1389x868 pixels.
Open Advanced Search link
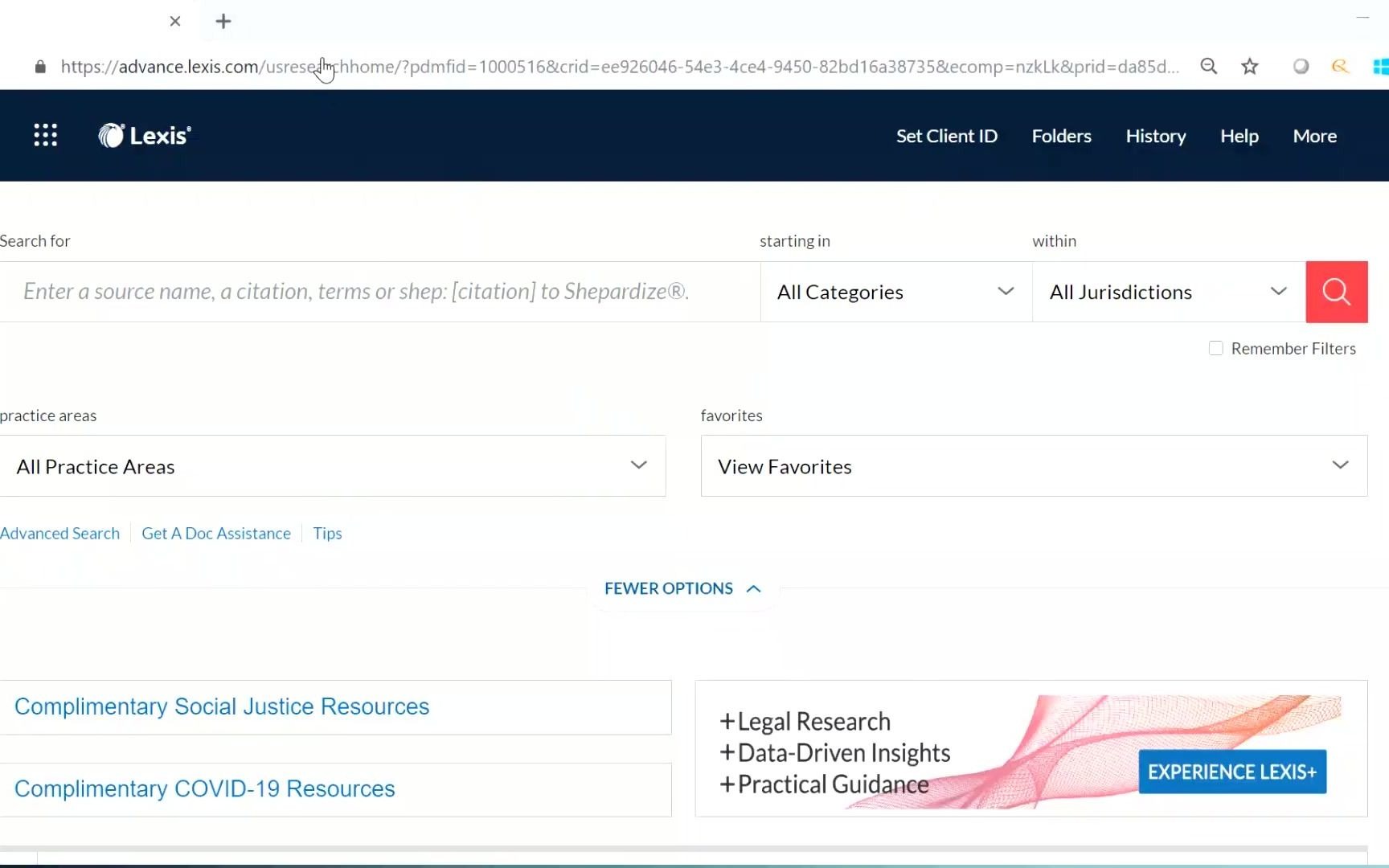(x=59, y=534)
